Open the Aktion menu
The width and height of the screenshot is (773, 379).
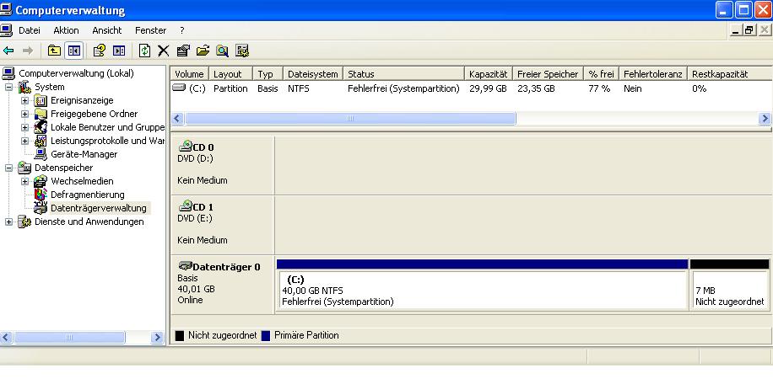click(66, 30)
